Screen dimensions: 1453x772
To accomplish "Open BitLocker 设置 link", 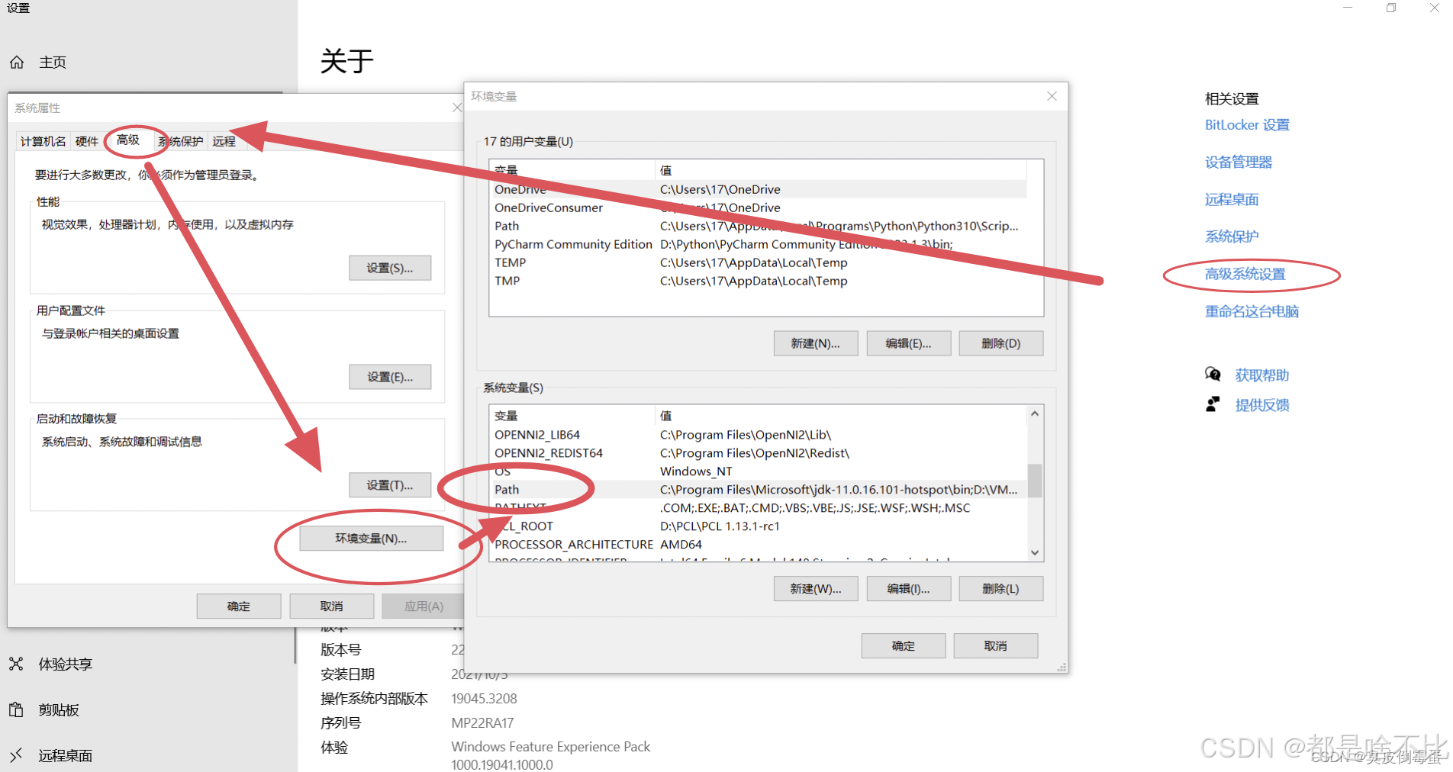I will [1247, 125].
